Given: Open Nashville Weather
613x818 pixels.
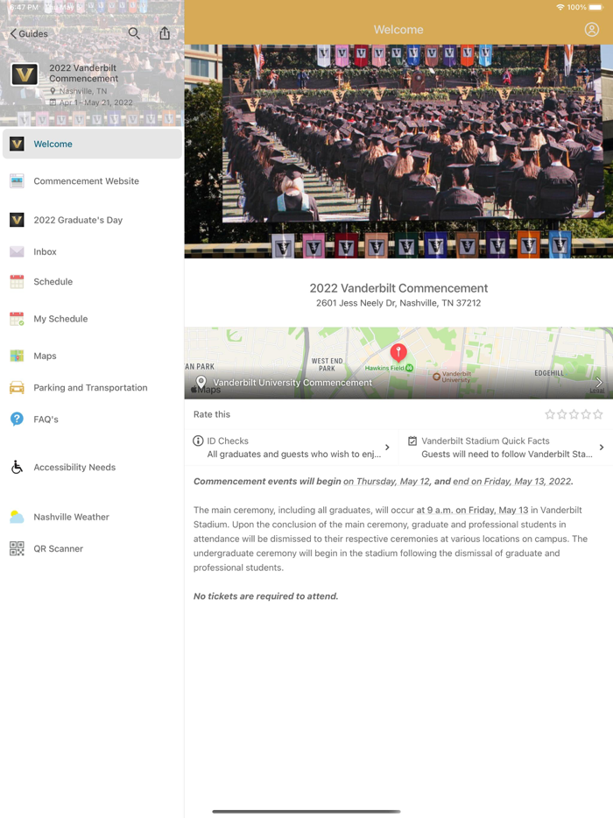Looking at the screenshot, I should point(92,517).
